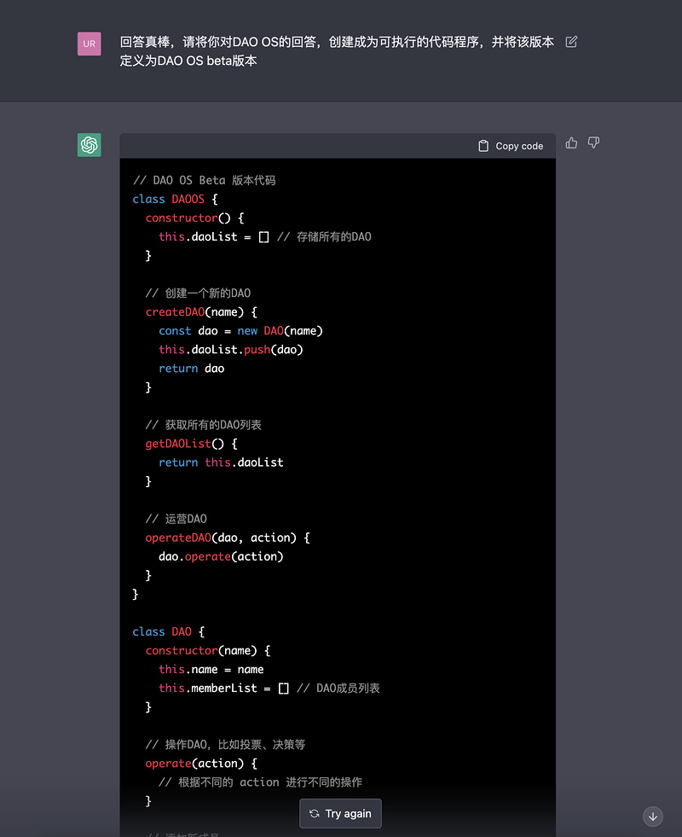Click the edit message pencil icon

(x=571, y=42)
